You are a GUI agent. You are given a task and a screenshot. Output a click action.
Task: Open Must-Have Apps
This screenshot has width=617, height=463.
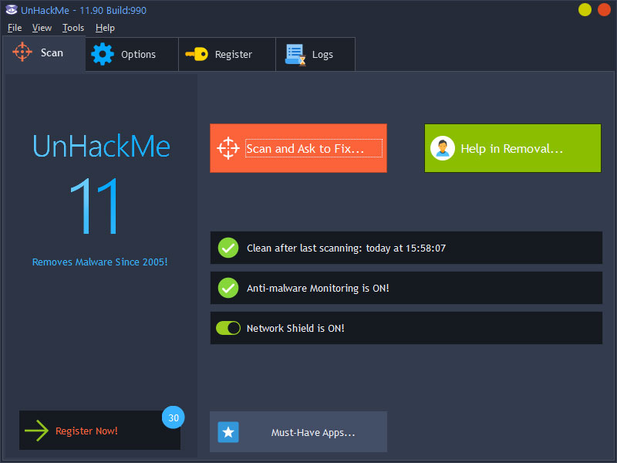[298, 432]
